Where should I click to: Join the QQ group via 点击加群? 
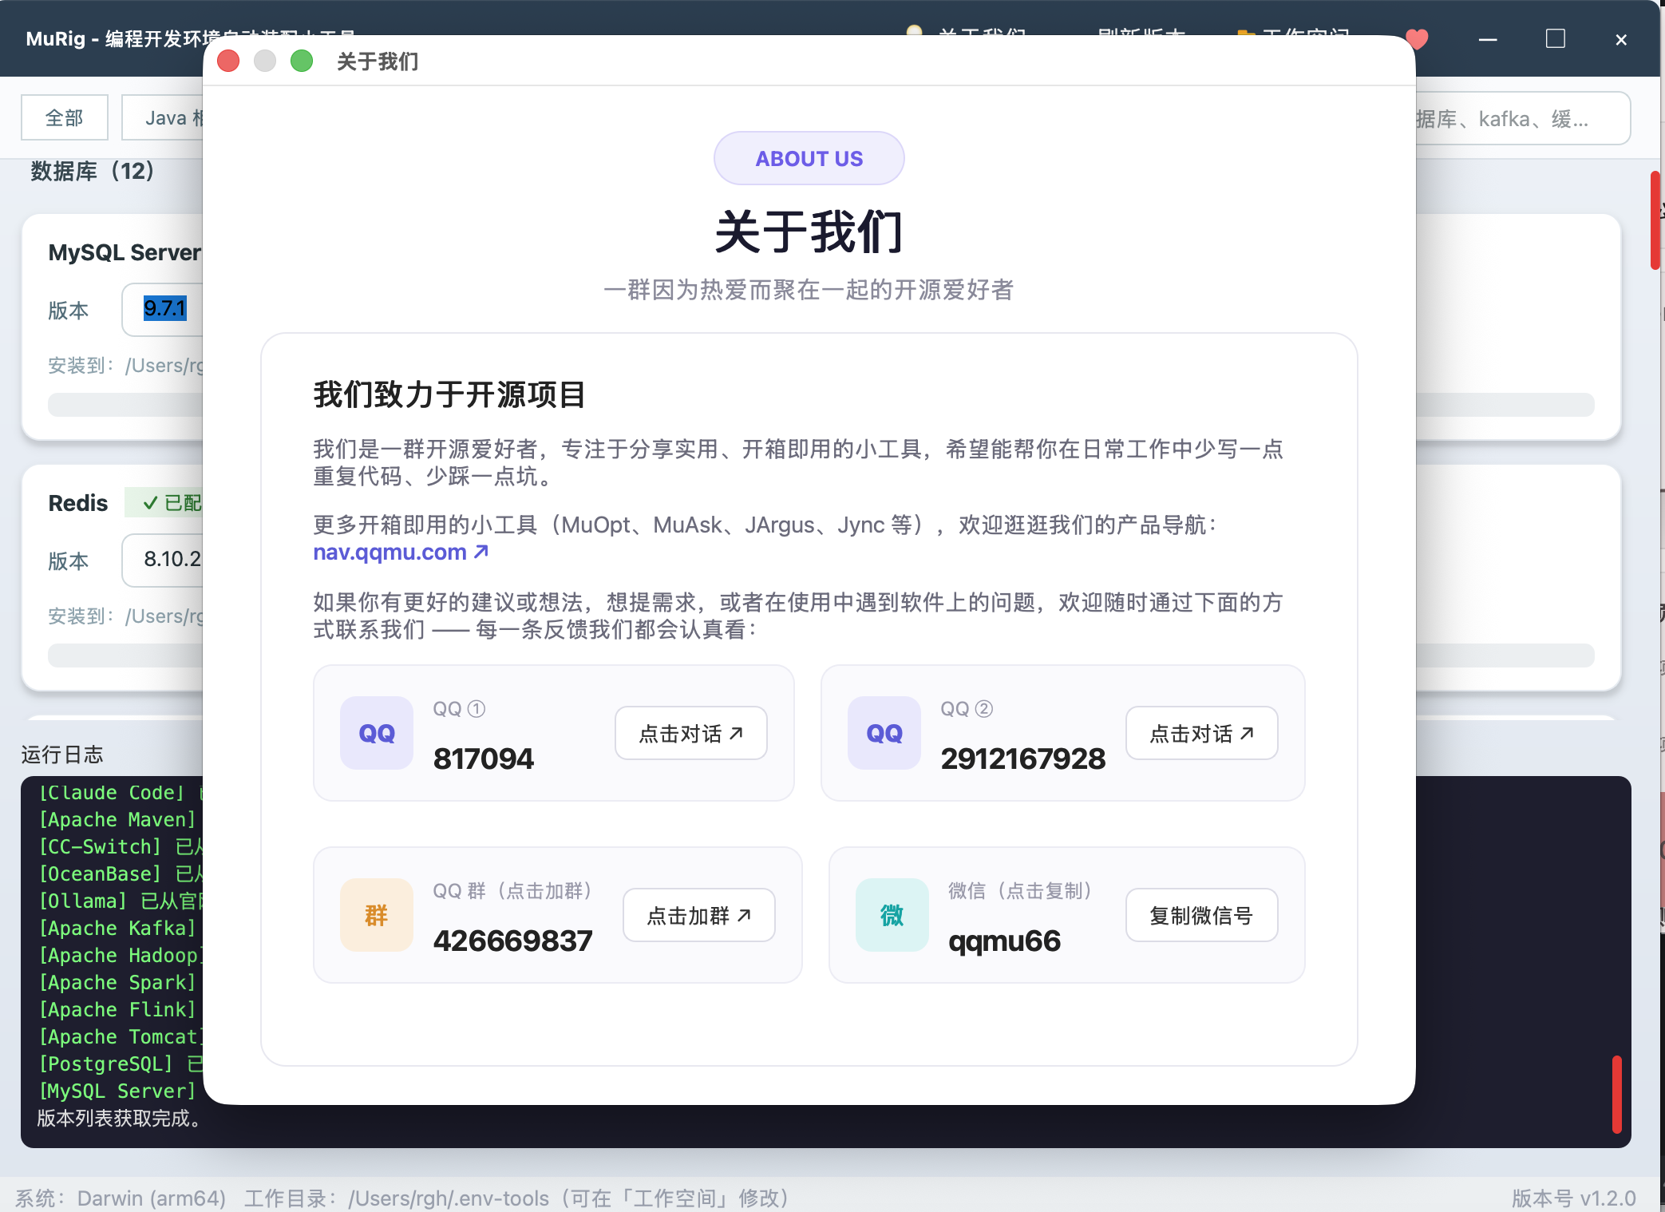(699, 915)
